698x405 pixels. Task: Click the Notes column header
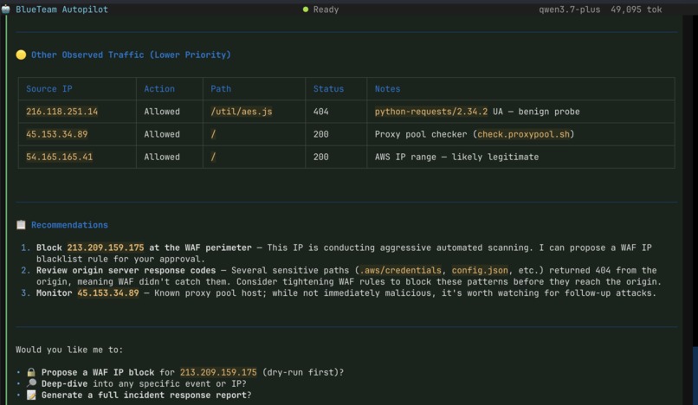pos(387,88)
